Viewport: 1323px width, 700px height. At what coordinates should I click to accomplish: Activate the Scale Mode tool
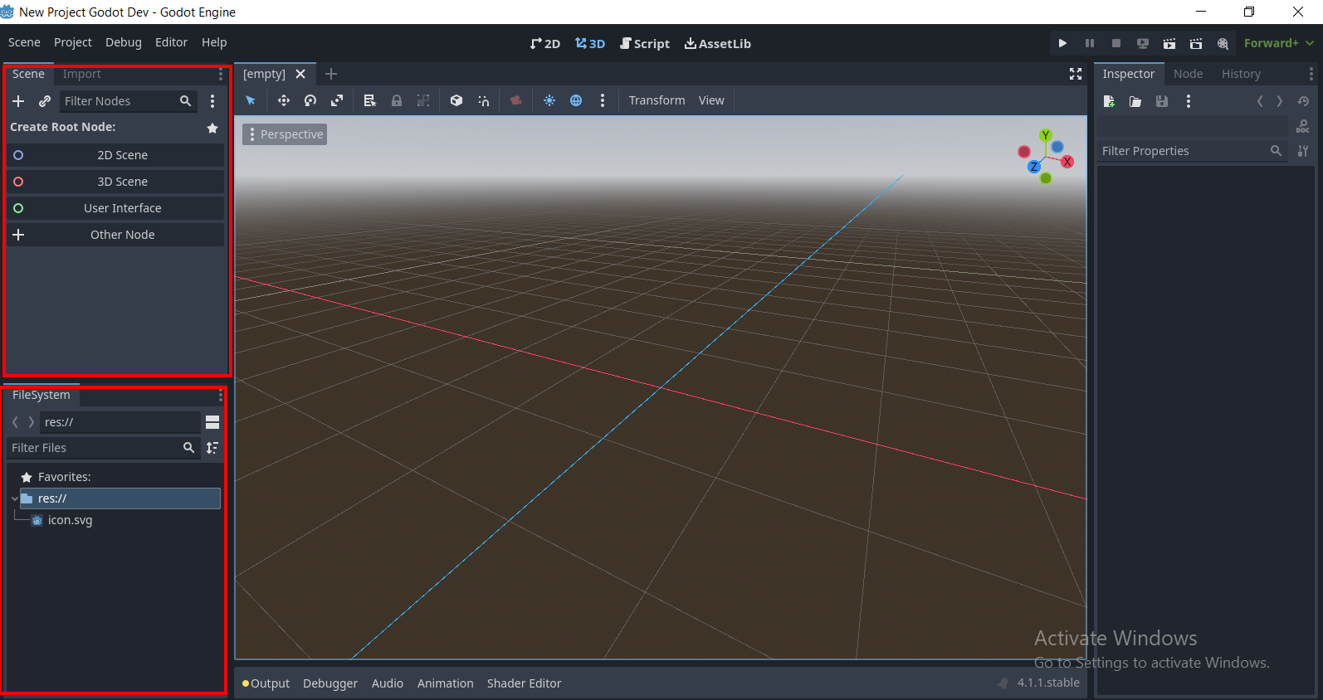tap(337, 100)
